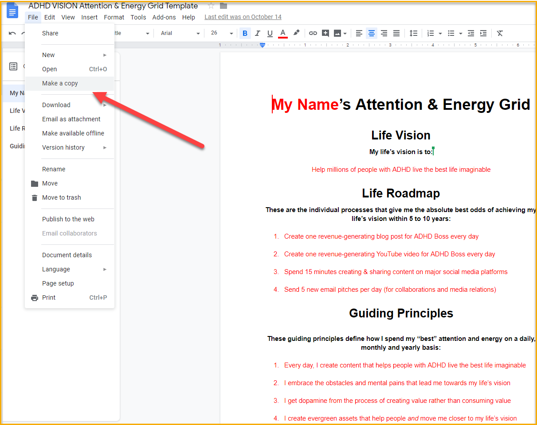Image resolution: width=537 pixels, height=425 pixels.
Task: Add a comment using the comment icon
Action: (x=325, y=33)
